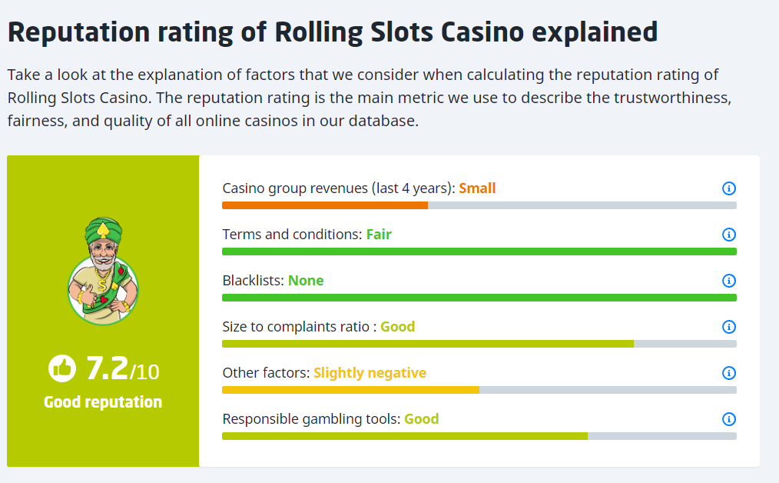Show info for Size to complaints ratio
The image size is (779, 483).
(x=729, y=327)
